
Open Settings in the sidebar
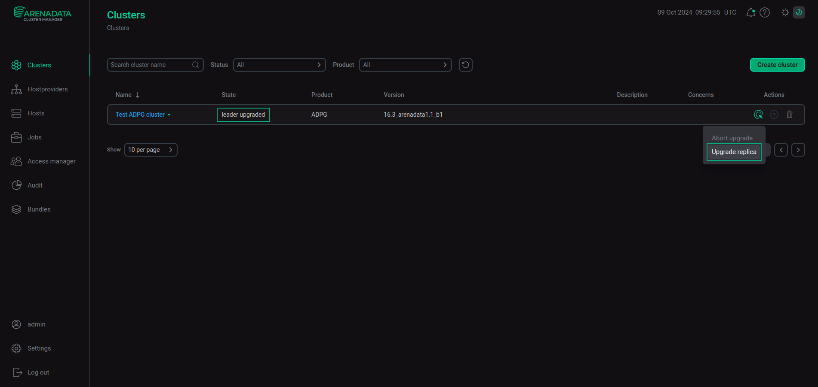click(31, 348)
